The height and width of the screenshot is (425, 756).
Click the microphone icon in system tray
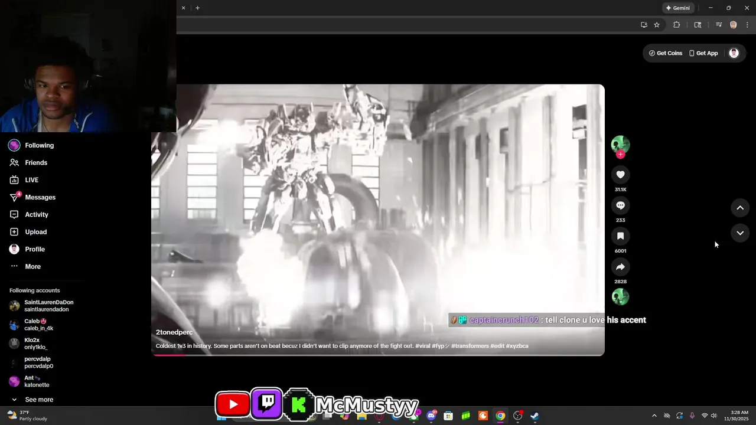[692, 416]
